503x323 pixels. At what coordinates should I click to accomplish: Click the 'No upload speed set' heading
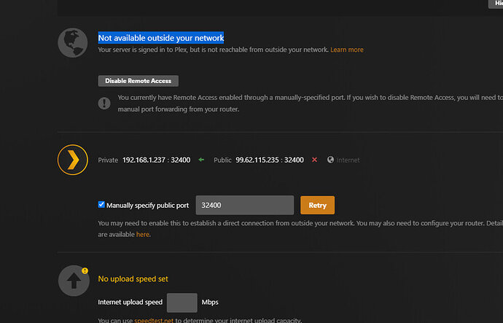tap(133, 279)
